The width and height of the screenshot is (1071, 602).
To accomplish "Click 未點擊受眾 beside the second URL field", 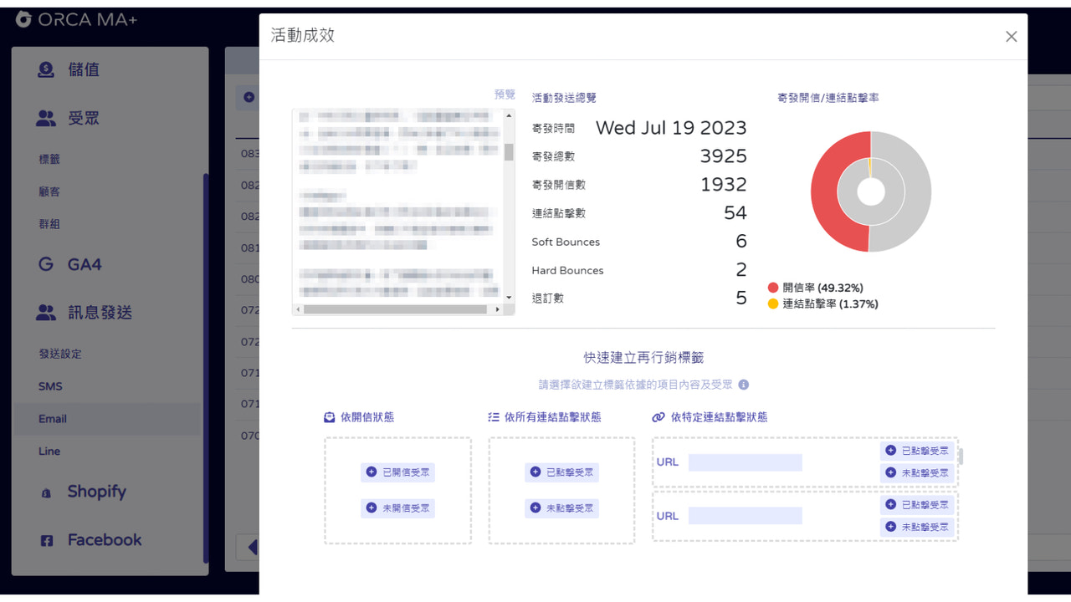I will [917, 527].
